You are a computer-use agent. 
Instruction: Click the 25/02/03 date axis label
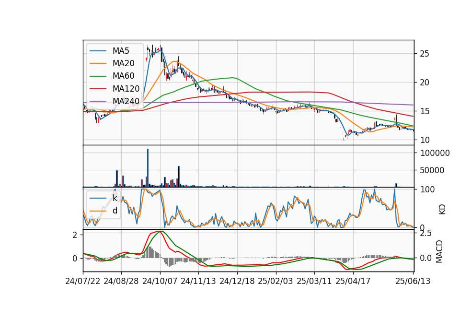276,281
